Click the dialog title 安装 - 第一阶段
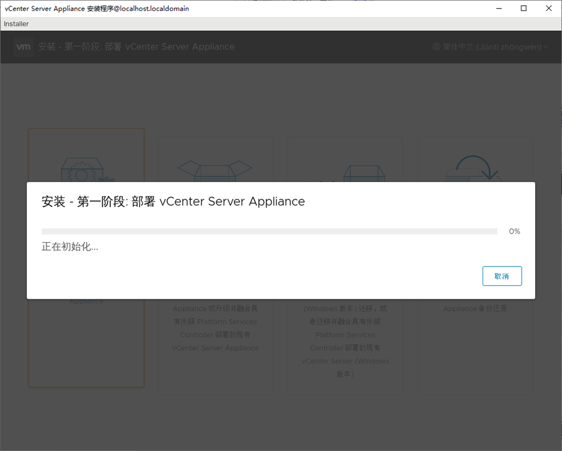The width and height of the screenshot is (562, 451). point(173,202)
